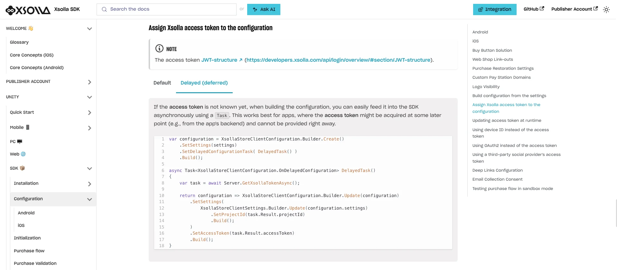The image size is (617, 270).
Task: Jump to Deep Links Configuration section
Action: click(498, 170)
